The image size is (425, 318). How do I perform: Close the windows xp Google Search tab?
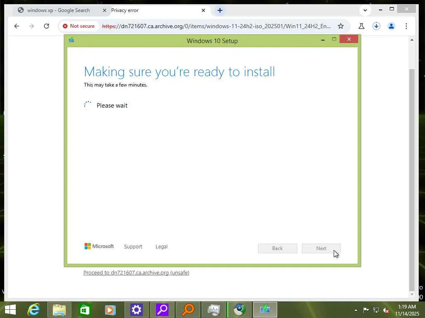pyautogui.click(x=104, y=10)
